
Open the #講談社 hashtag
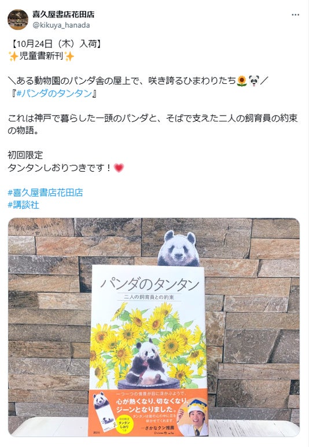click(23, 205)
